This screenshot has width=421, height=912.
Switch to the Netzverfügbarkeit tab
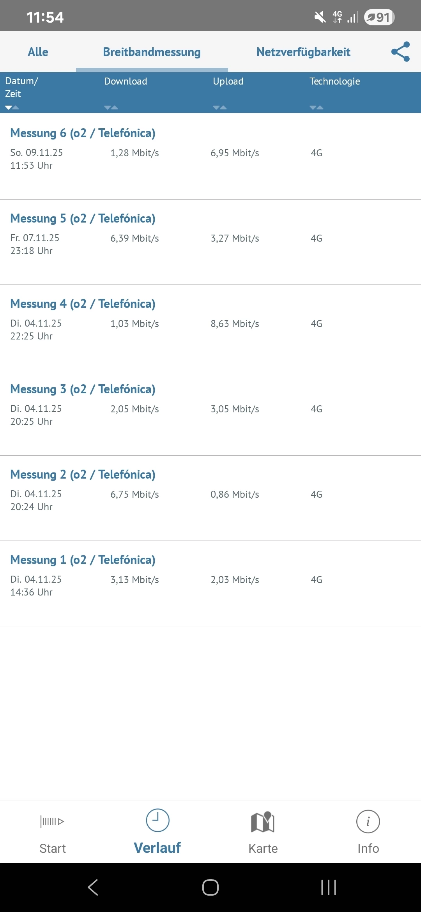[303, 52]
